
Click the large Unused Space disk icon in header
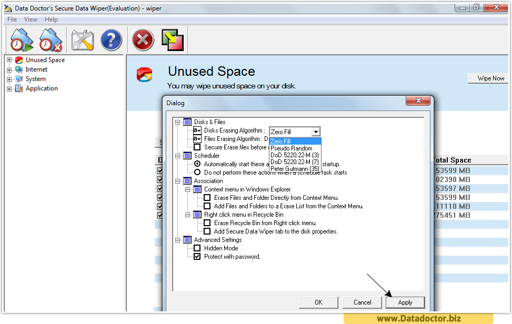pos(144,75)
